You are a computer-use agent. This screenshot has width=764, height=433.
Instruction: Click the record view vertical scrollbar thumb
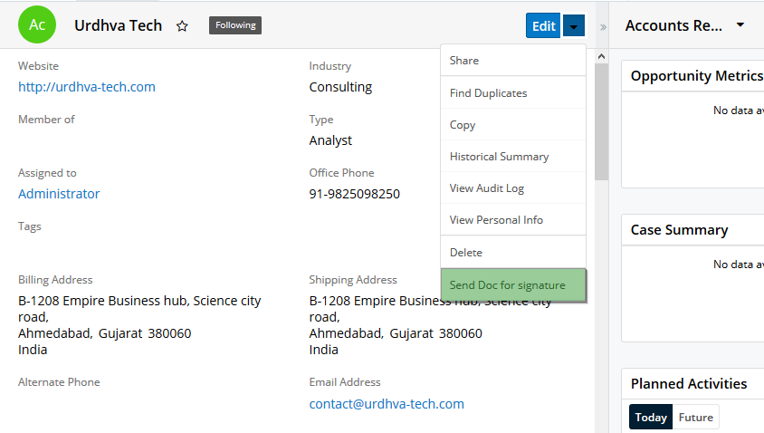[x=602, y=122]
